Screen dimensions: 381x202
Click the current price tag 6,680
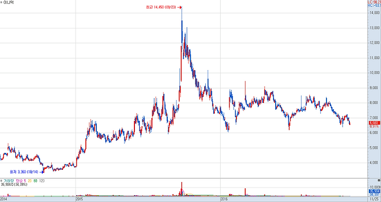[374, 123]
